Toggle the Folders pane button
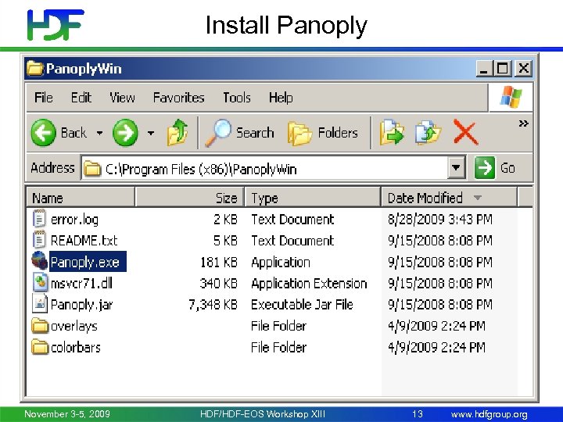Image resolution: width=563 pixels, height=422 pixels. pos(322,133)
